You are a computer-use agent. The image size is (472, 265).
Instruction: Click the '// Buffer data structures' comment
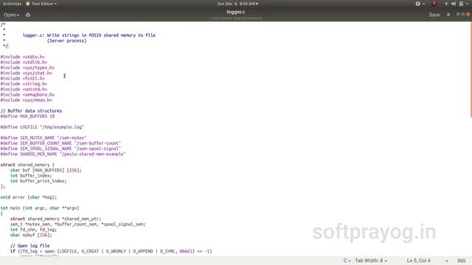pyautogui.click(x=31, y=111)
